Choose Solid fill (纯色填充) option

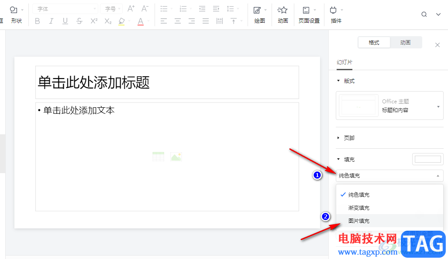point(390,195)
